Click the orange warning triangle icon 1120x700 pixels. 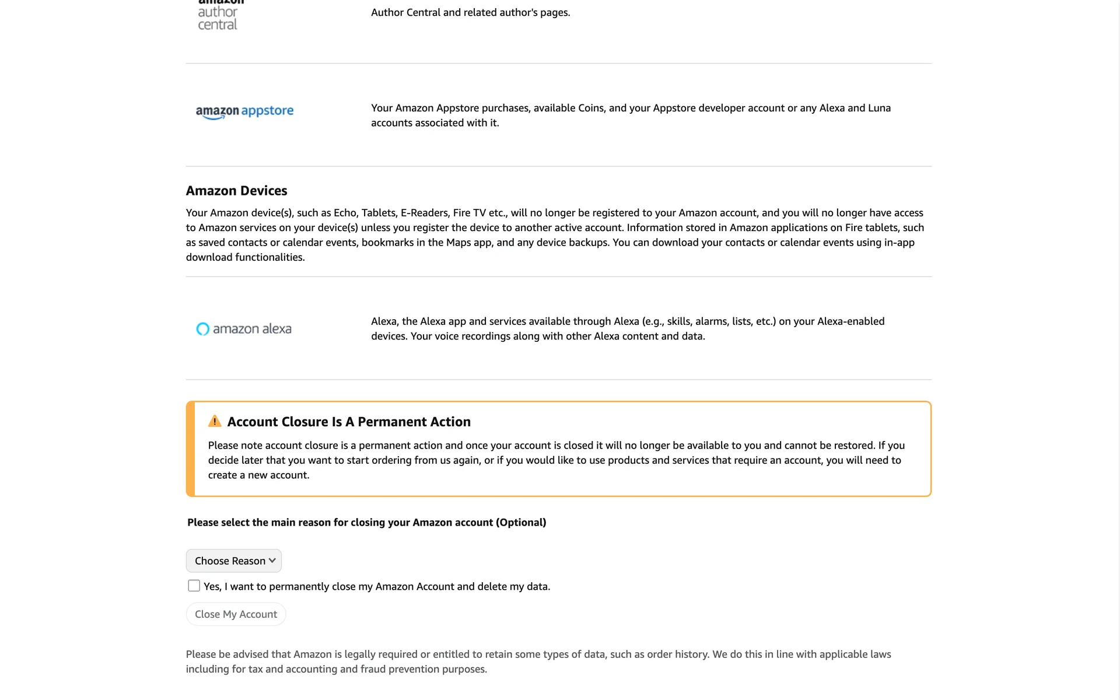[215, 421]
